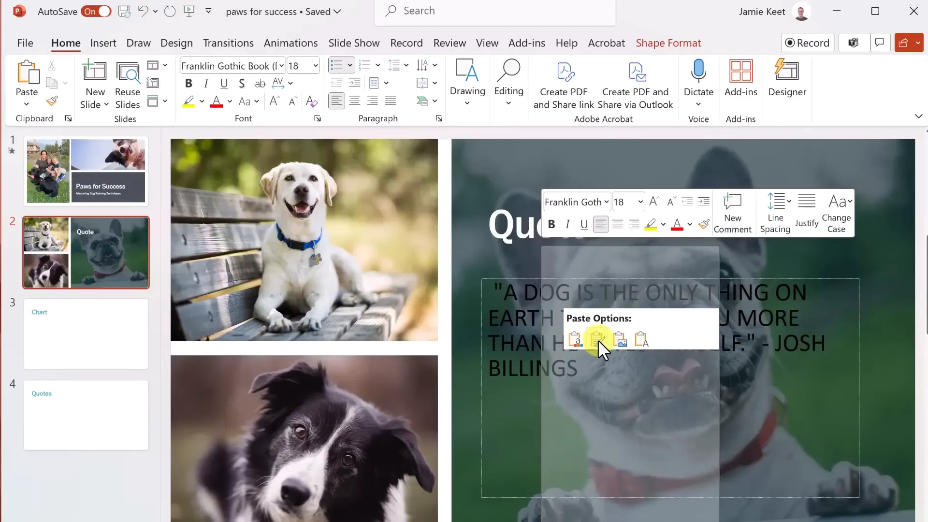Viewport: 928px width, 522px height.
Task: Switch to the Design tab
Action: click(x=176, y=43)
